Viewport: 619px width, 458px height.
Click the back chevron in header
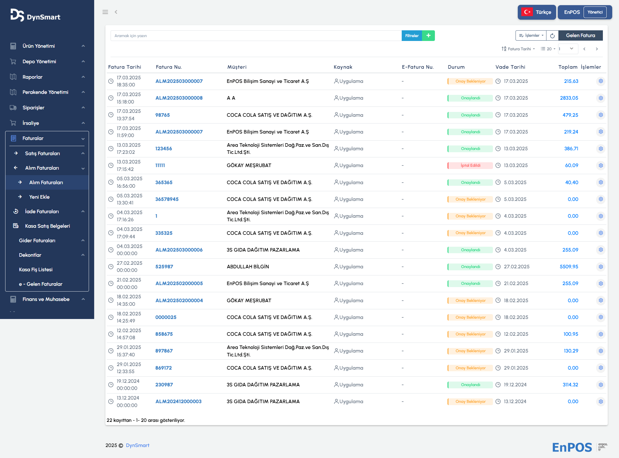116,12
